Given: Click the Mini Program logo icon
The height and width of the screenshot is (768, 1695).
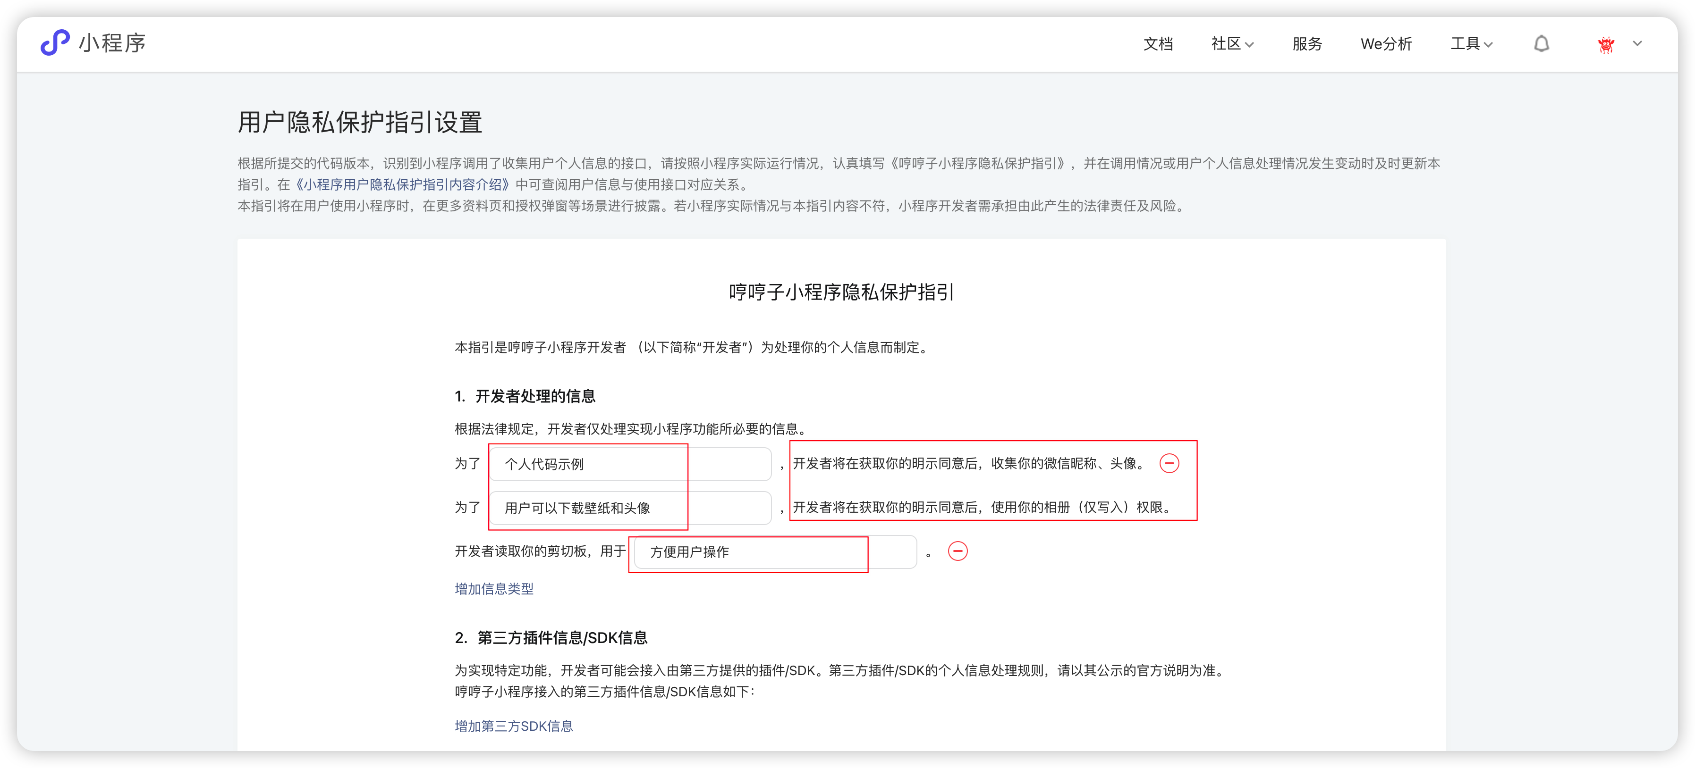Looking at the screenshot, I should pos(55,43).
